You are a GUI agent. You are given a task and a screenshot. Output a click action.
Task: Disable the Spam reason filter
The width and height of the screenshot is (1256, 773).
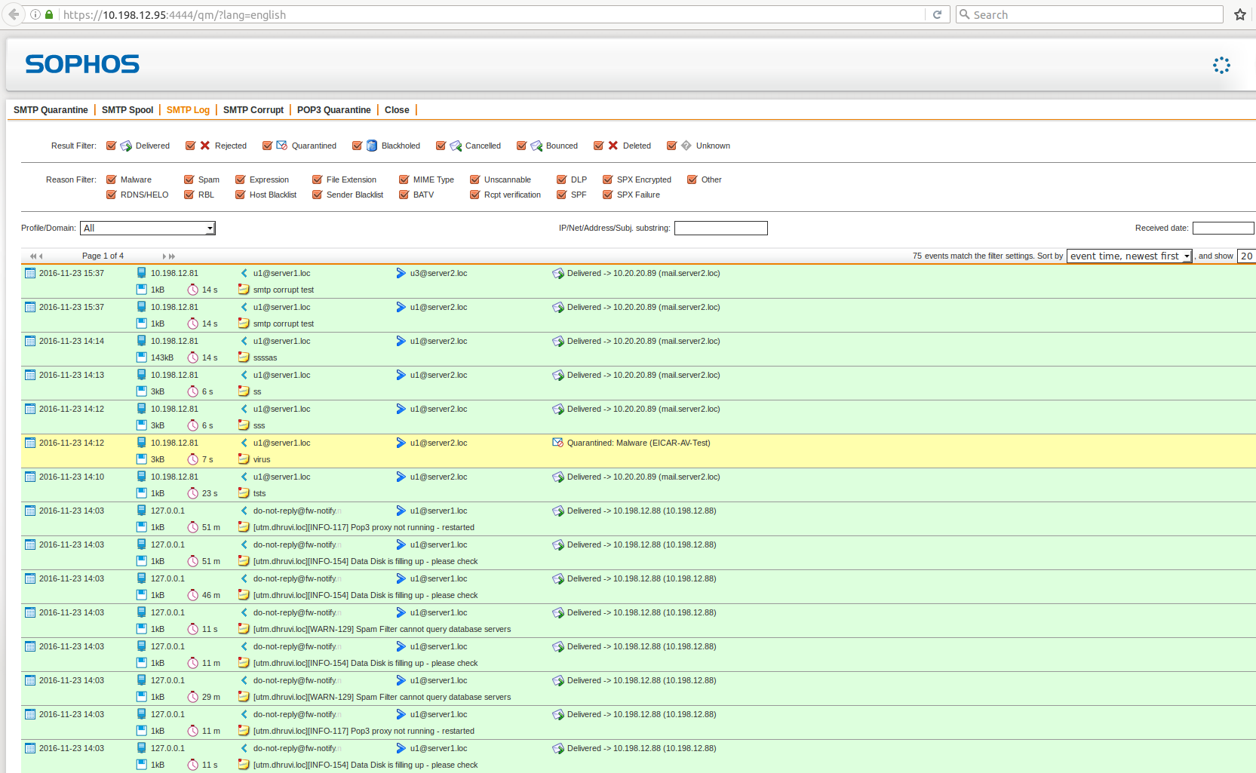click(189, 179)
